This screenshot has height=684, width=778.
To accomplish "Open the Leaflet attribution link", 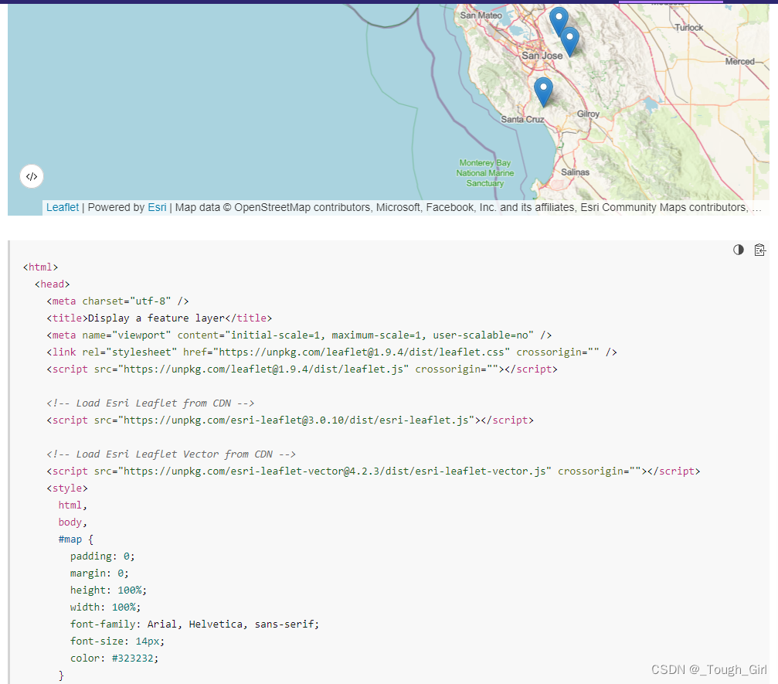I will (63, 207).
